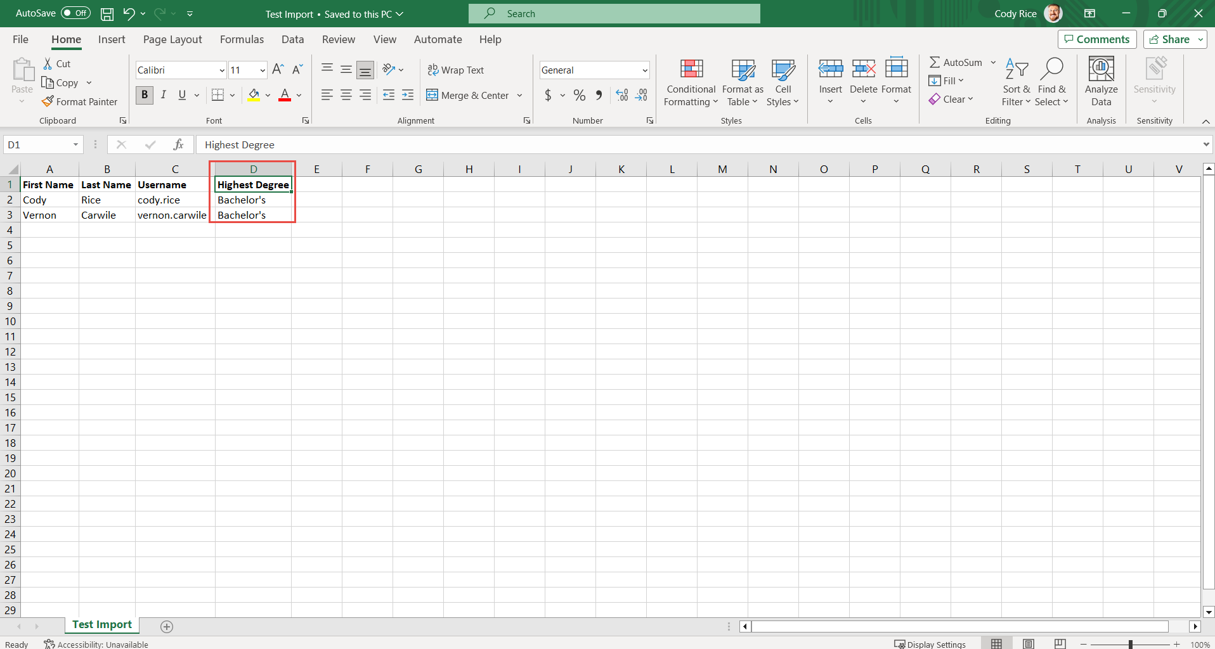Click the Paste clipboard icon

tap(23, 70)
